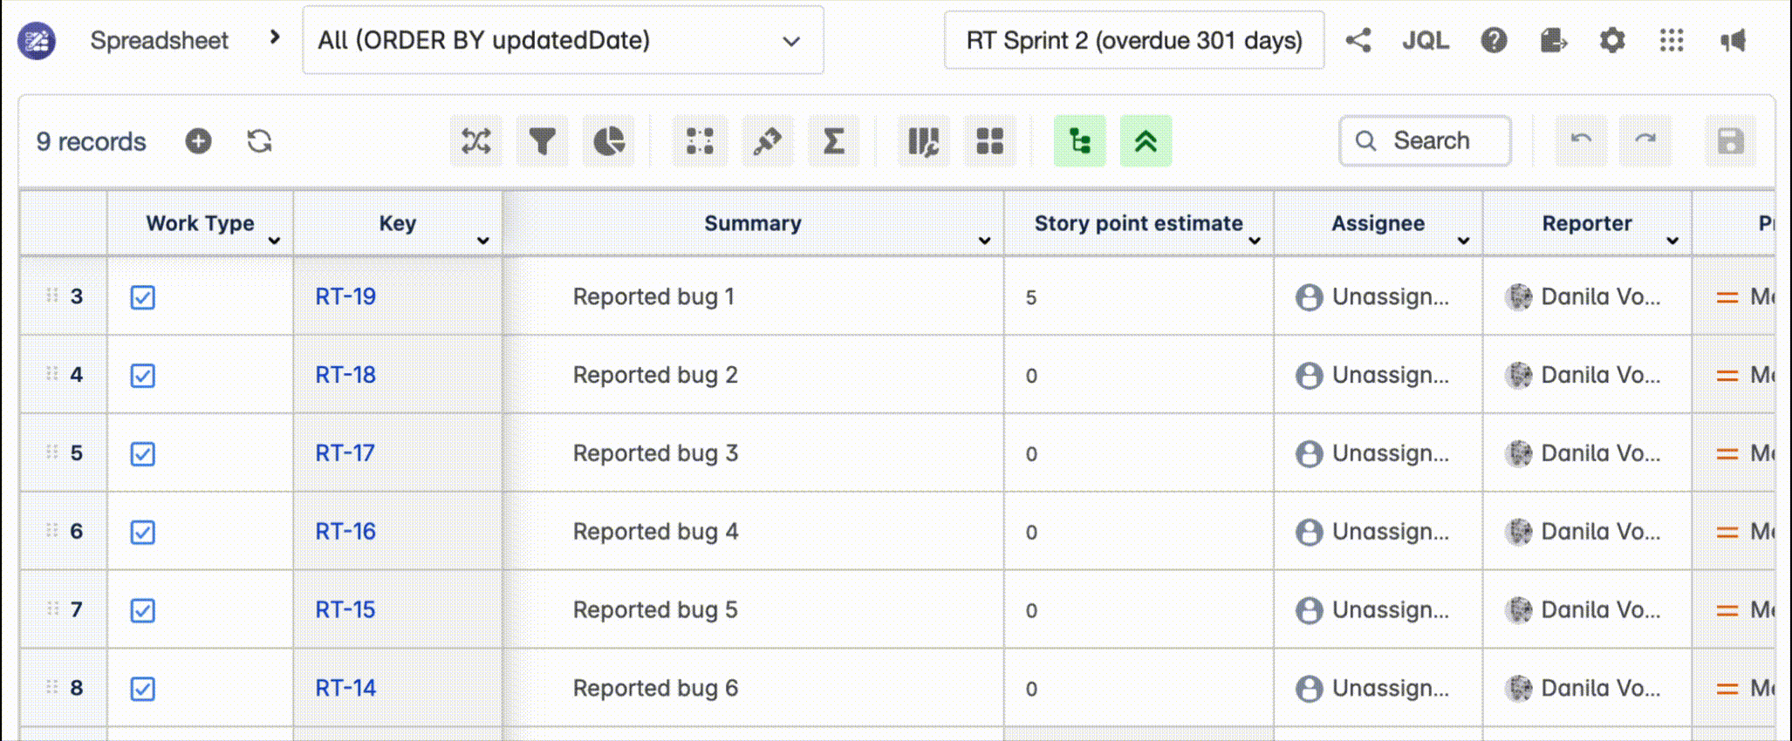Toggle the hierarchy tree view button
Viewport: 1792px width, 741px height.
tap(1080, 141)
